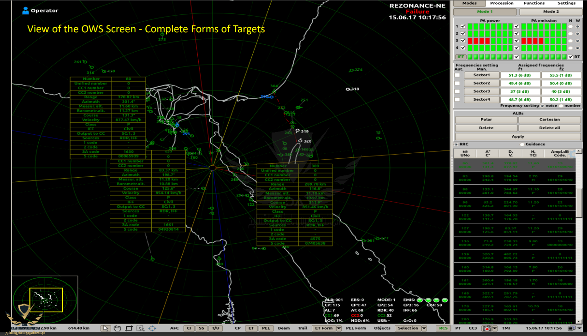The width and height of the screenshot is (587, 336).
Task: Switch to the Procession tab
Action: coord(502,3)
